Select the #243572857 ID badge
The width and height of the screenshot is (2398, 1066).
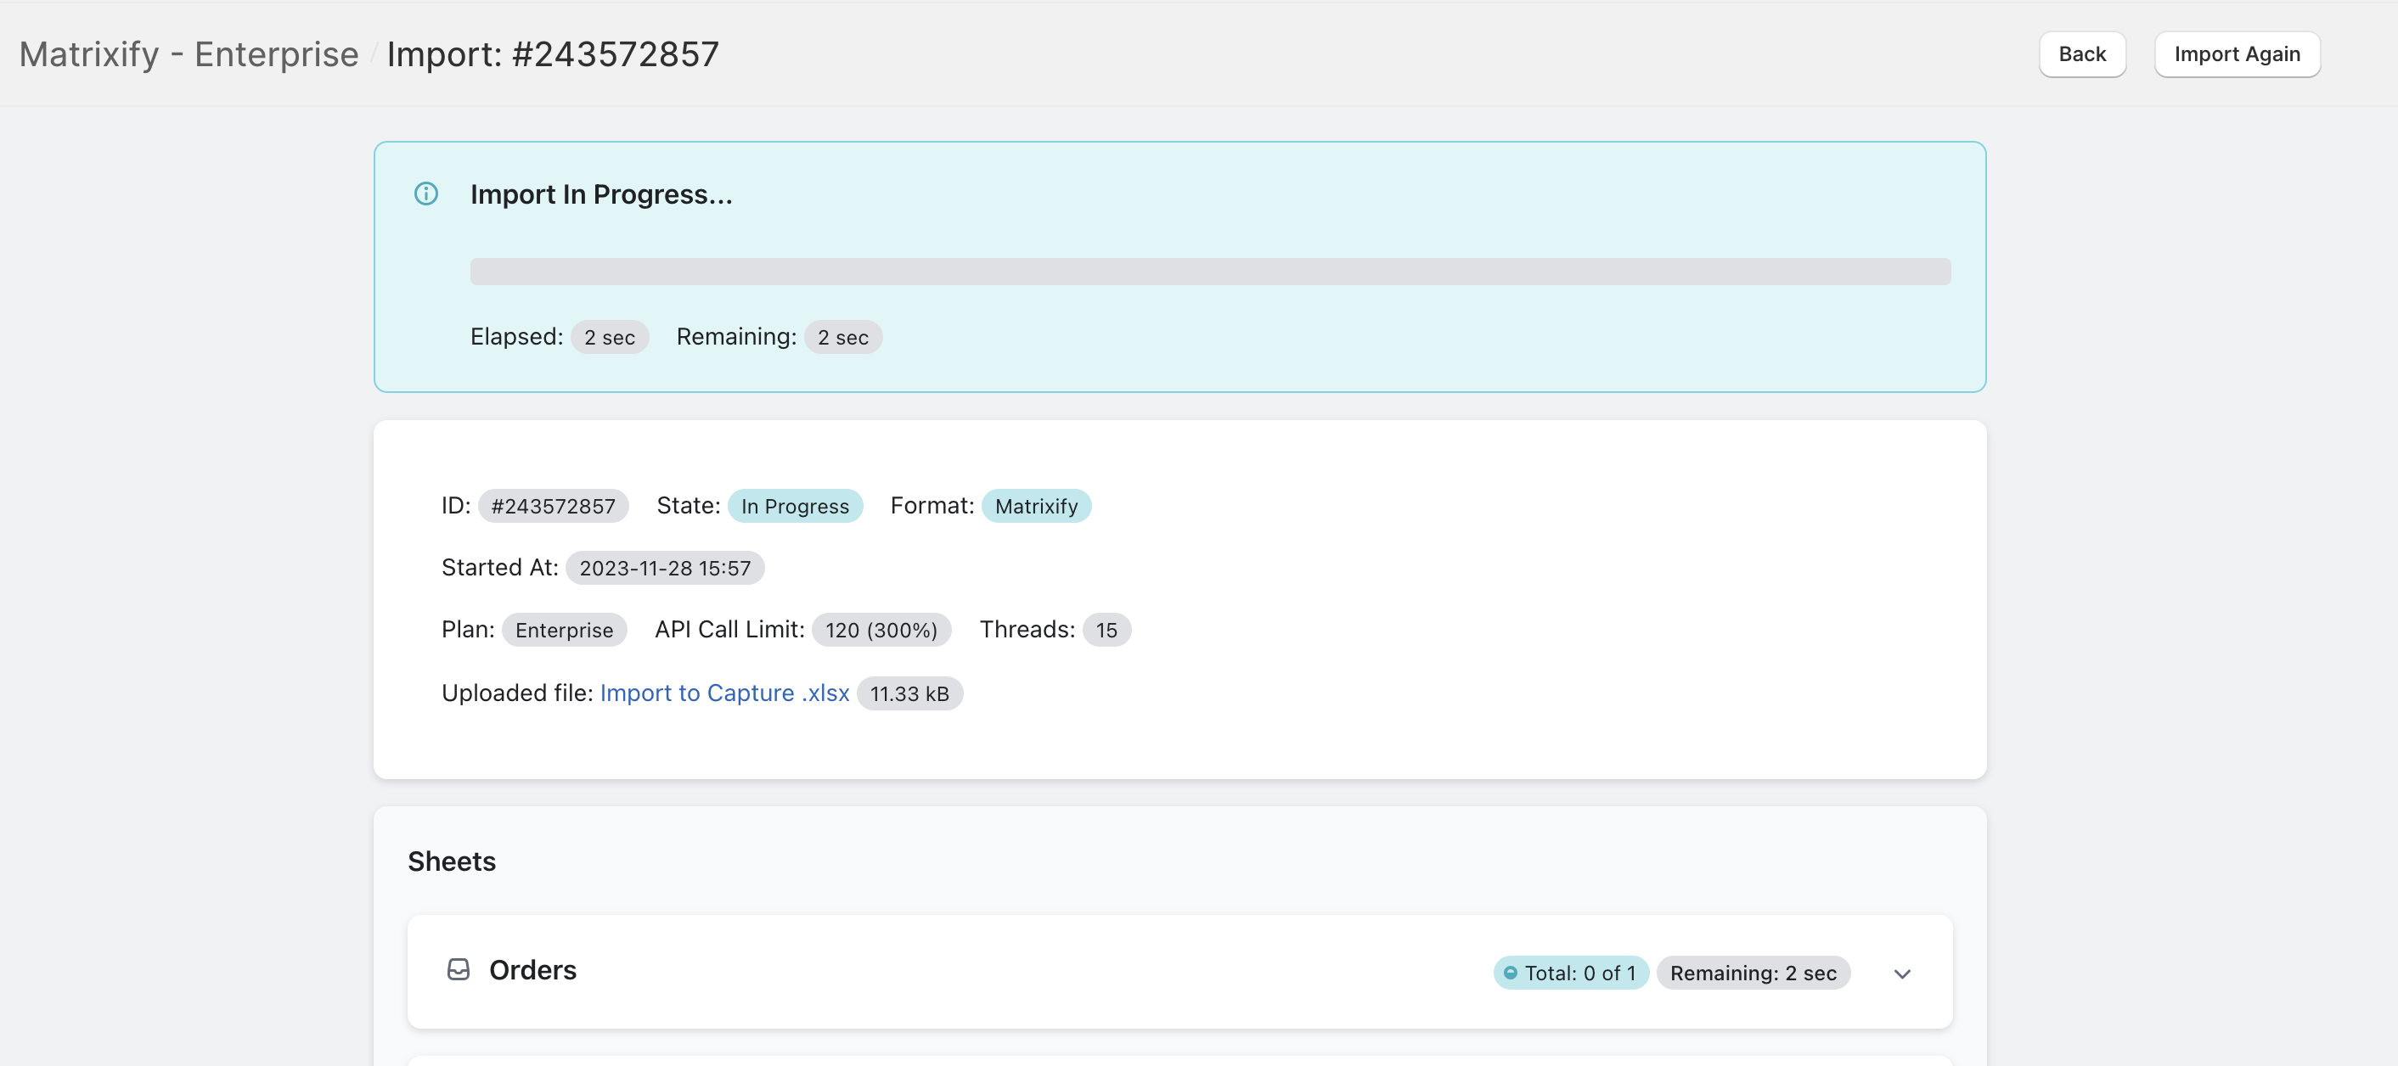pos(554,505)
